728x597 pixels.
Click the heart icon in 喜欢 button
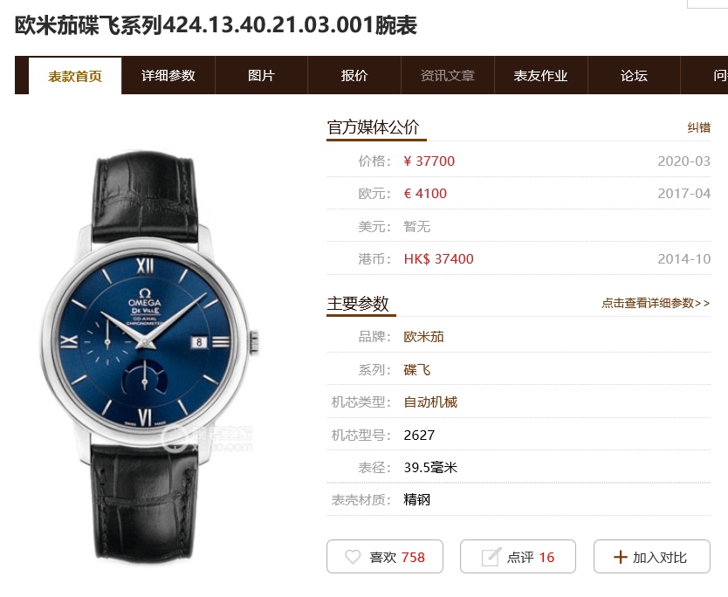pyautogui.click(x=353, y=557)
